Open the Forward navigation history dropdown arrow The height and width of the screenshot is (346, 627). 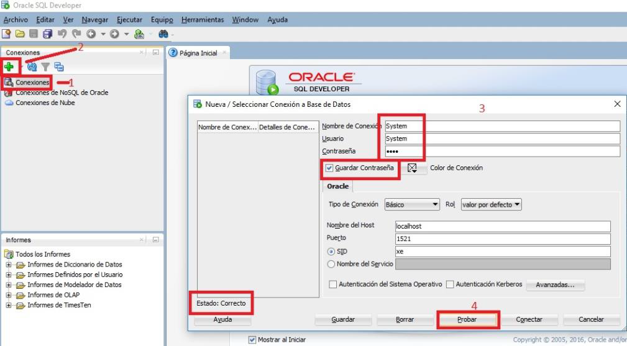(x=126, y=34)
